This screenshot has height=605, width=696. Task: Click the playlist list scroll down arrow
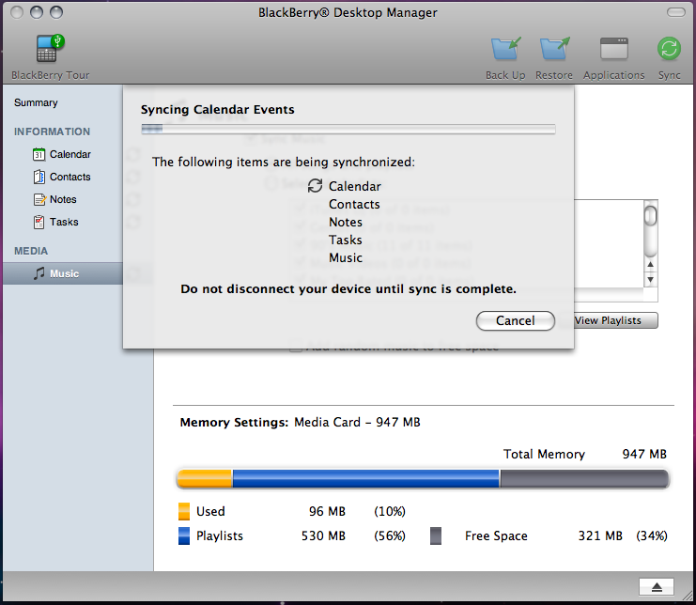[650, 279]
